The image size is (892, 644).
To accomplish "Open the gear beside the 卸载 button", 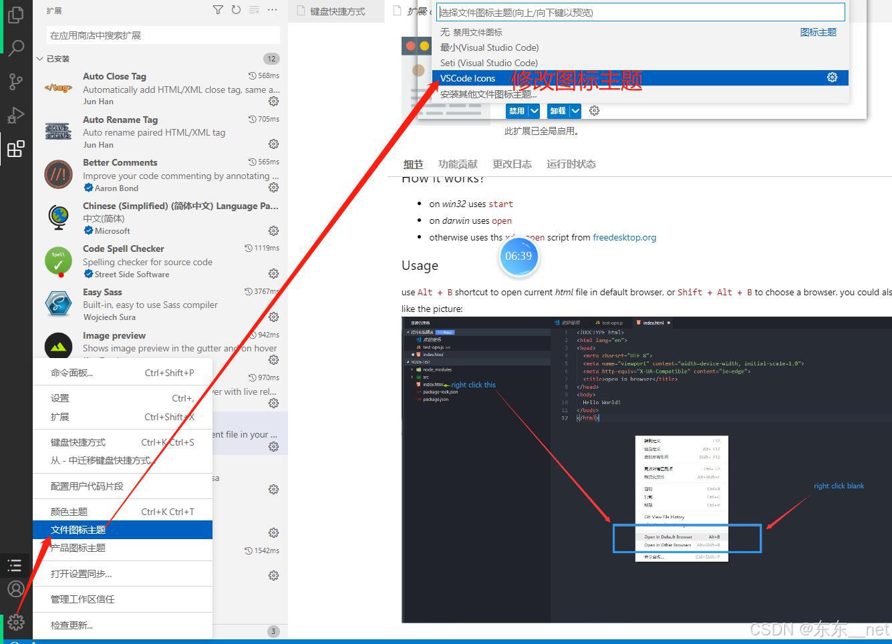I will pyautogui.click(x=594, y=111).
